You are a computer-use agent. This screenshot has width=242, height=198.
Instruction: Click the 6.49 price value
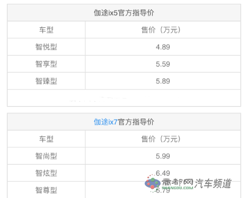[163, 173]
